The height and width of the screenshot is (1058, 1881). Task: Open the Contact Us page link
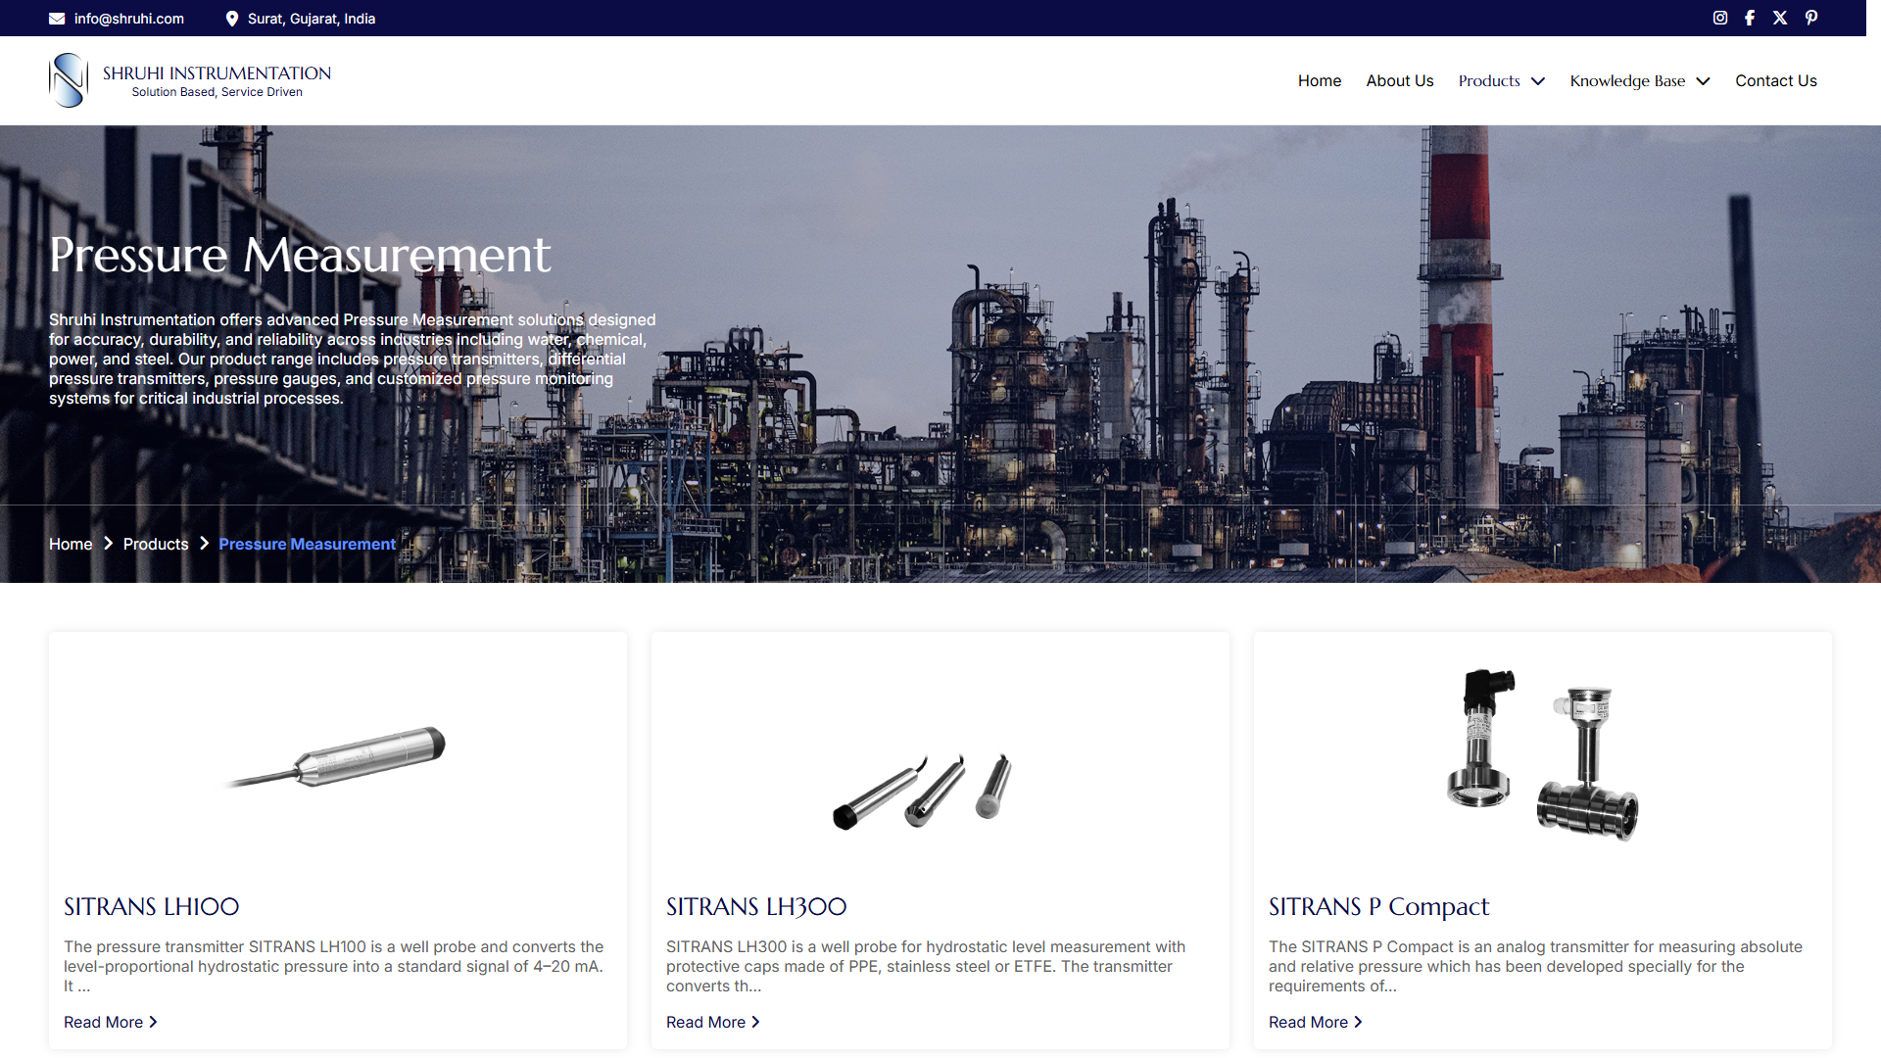(x=1775, y=81)
